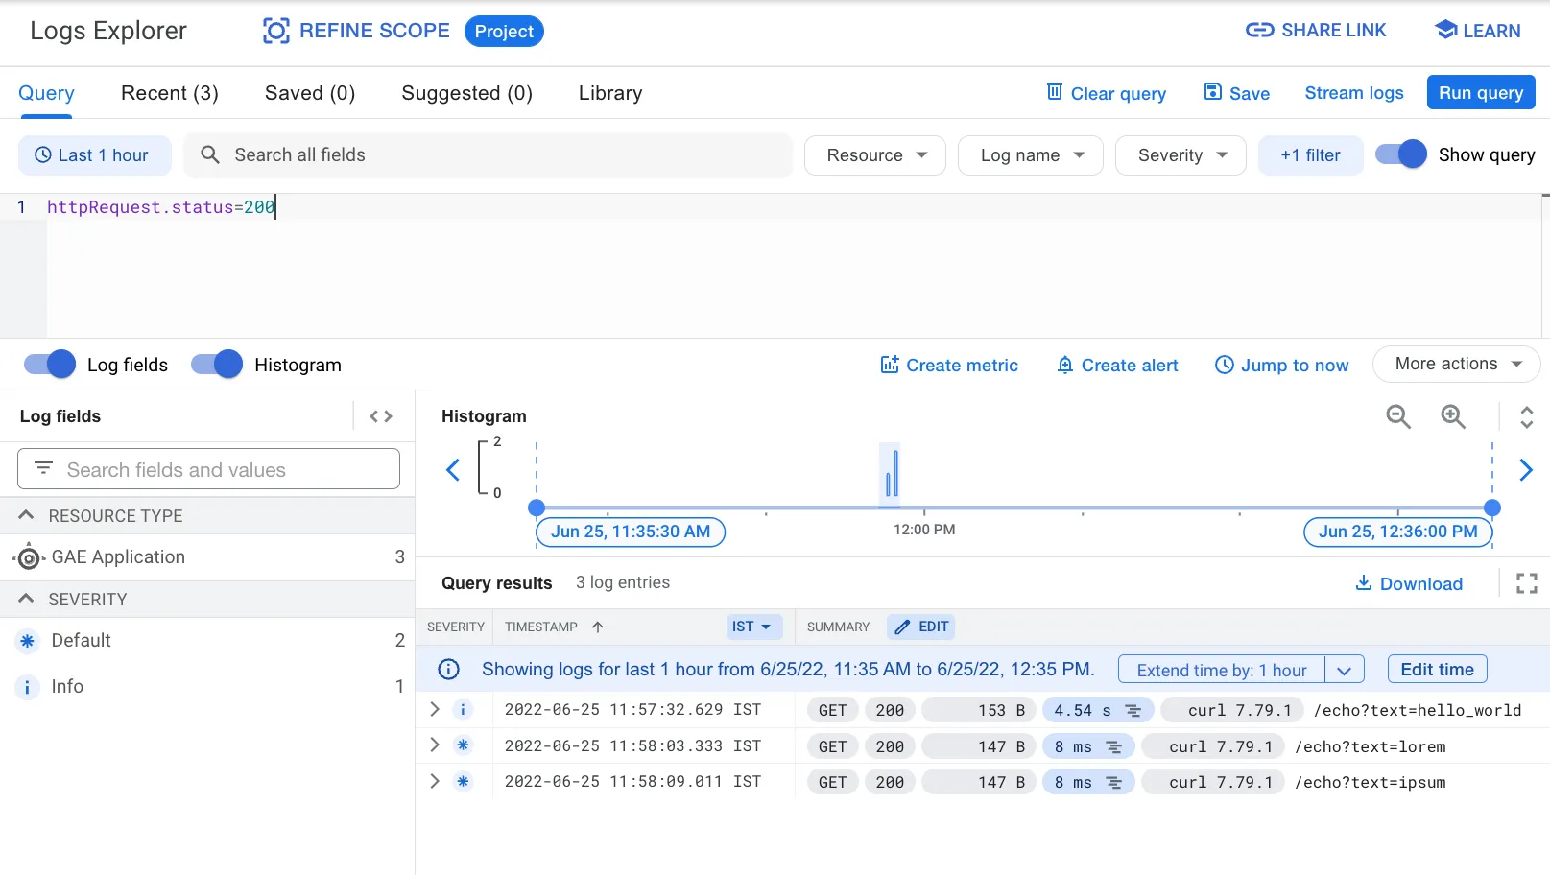1550x875 pixels.
Task: Turn off the Histogram toggle
Action: (216, 364)
